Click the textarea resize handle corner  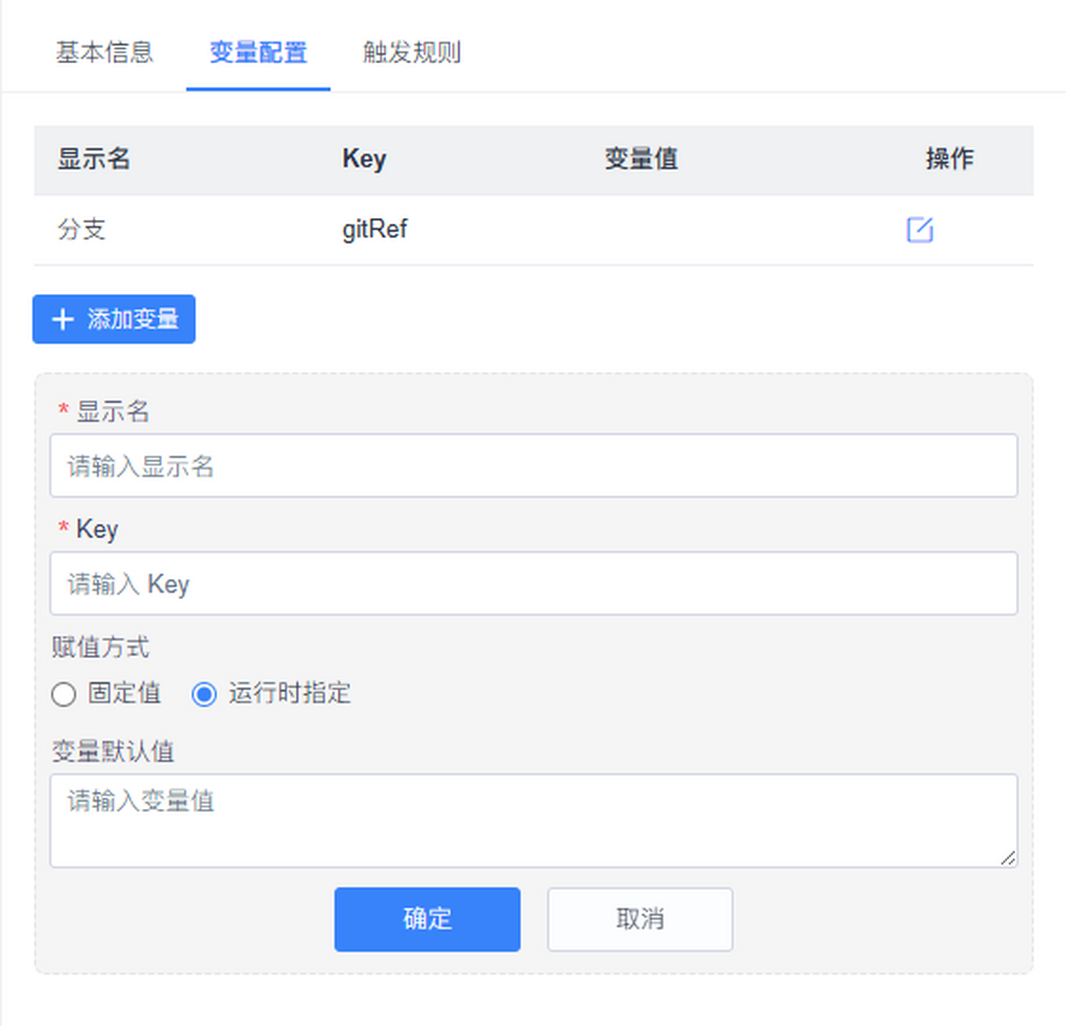(1008, 858)
